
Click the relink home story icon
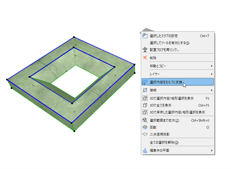[145, 50]
